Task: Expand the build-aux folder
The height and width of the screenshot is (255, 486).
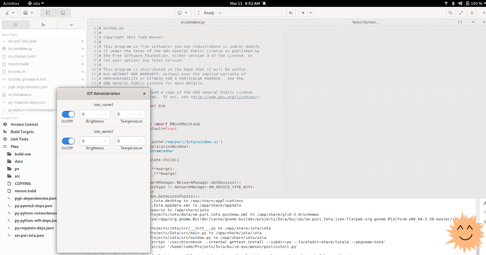Action: coord(23,154)
